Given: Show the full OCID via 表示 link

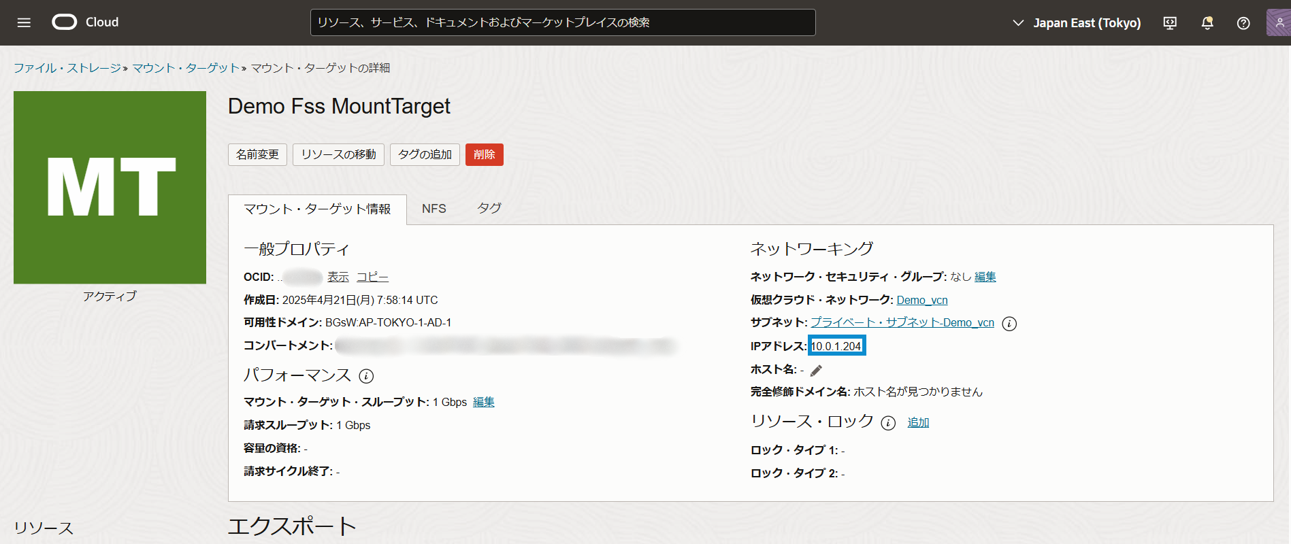Looking at the screenshot, I should click(338, 277).
